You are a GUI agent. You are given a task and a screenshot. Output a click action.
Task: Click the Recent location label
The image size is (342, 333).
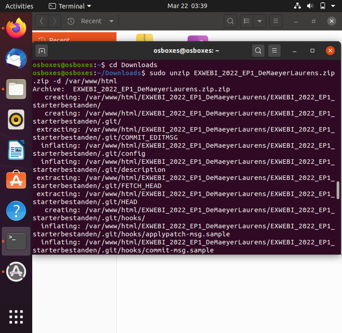(x=91, y=21)
